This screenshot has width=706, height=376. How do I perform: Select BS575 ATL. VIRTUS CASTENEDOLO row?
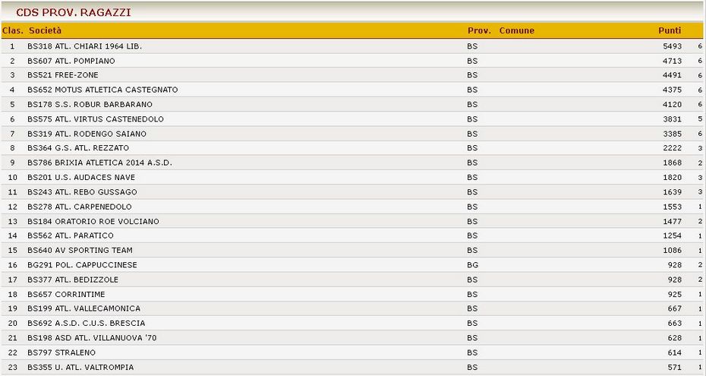coord(353,119)
